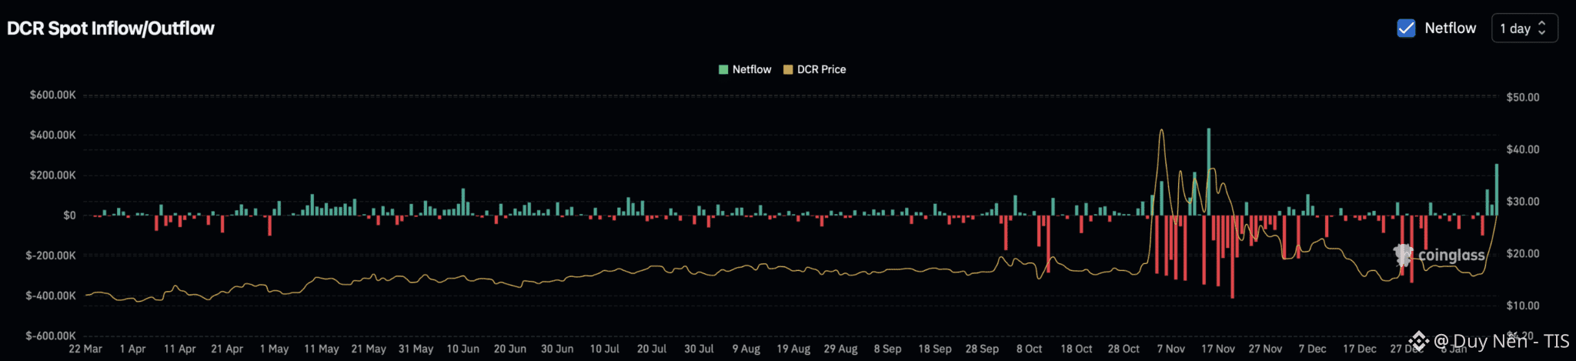Screen dimensions: 1576x361
Task: Click the $50.00 right price axis label
Action: click(x=1522, y=97)
